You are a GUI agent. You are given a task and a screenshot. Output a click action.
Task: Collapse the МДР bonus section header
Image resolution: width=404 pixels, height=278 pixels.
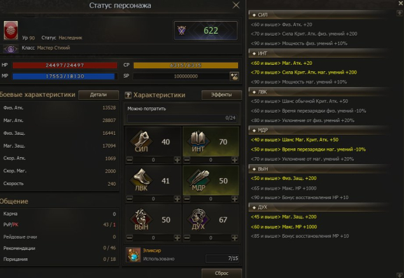pyautogui.click(x=319, y=130)
